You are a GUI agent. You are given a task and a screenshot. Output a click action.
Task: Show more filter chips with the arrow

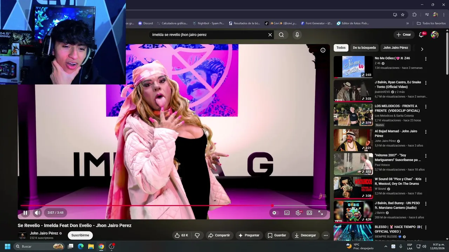coord(422,49)
